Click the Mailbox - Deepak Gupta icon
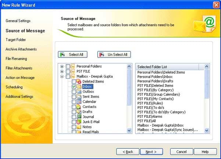The image size is (221, 159). 73,77
